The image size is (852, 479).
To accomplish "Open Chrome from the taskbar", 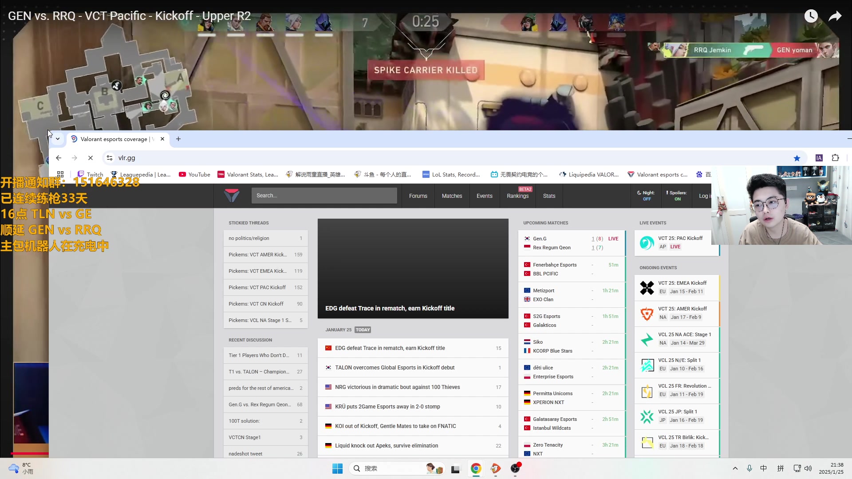I will click(476, 468).
